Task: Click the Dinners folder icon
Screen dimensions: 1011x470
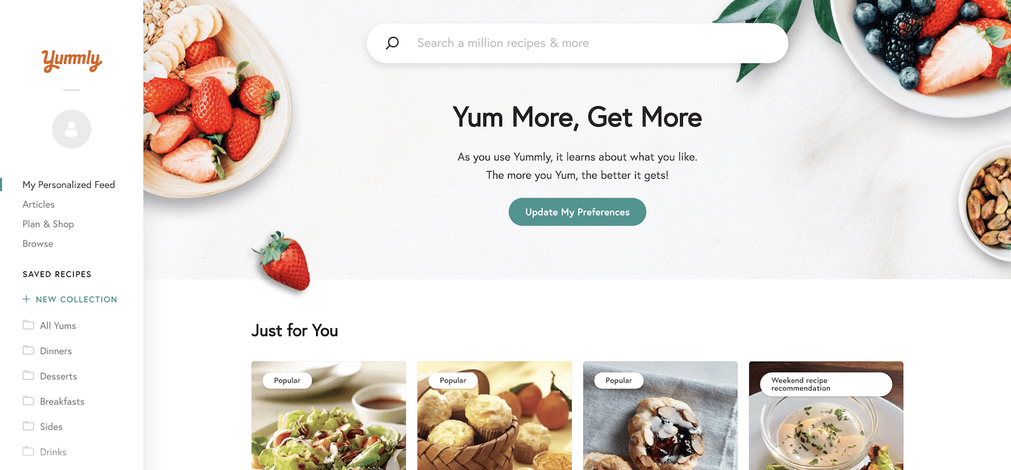Action: point(28,350)
